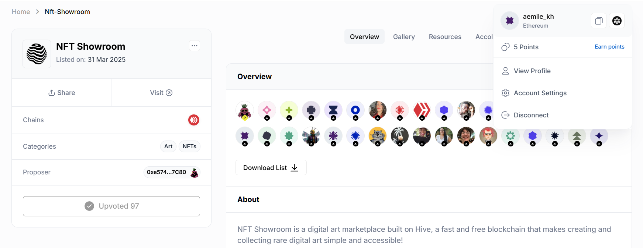Click the aemile_kh username
643x248 pixels.
click(538, 17)
